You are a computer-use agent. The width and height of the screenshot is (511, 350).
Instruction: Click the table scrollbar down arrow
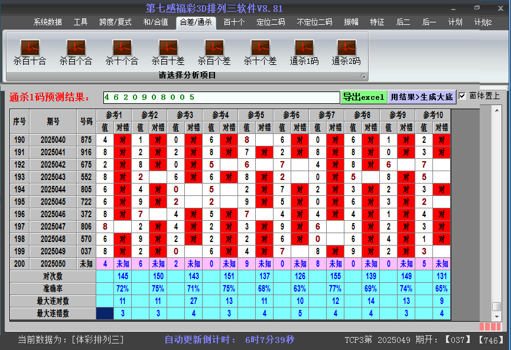pos(497,316)
